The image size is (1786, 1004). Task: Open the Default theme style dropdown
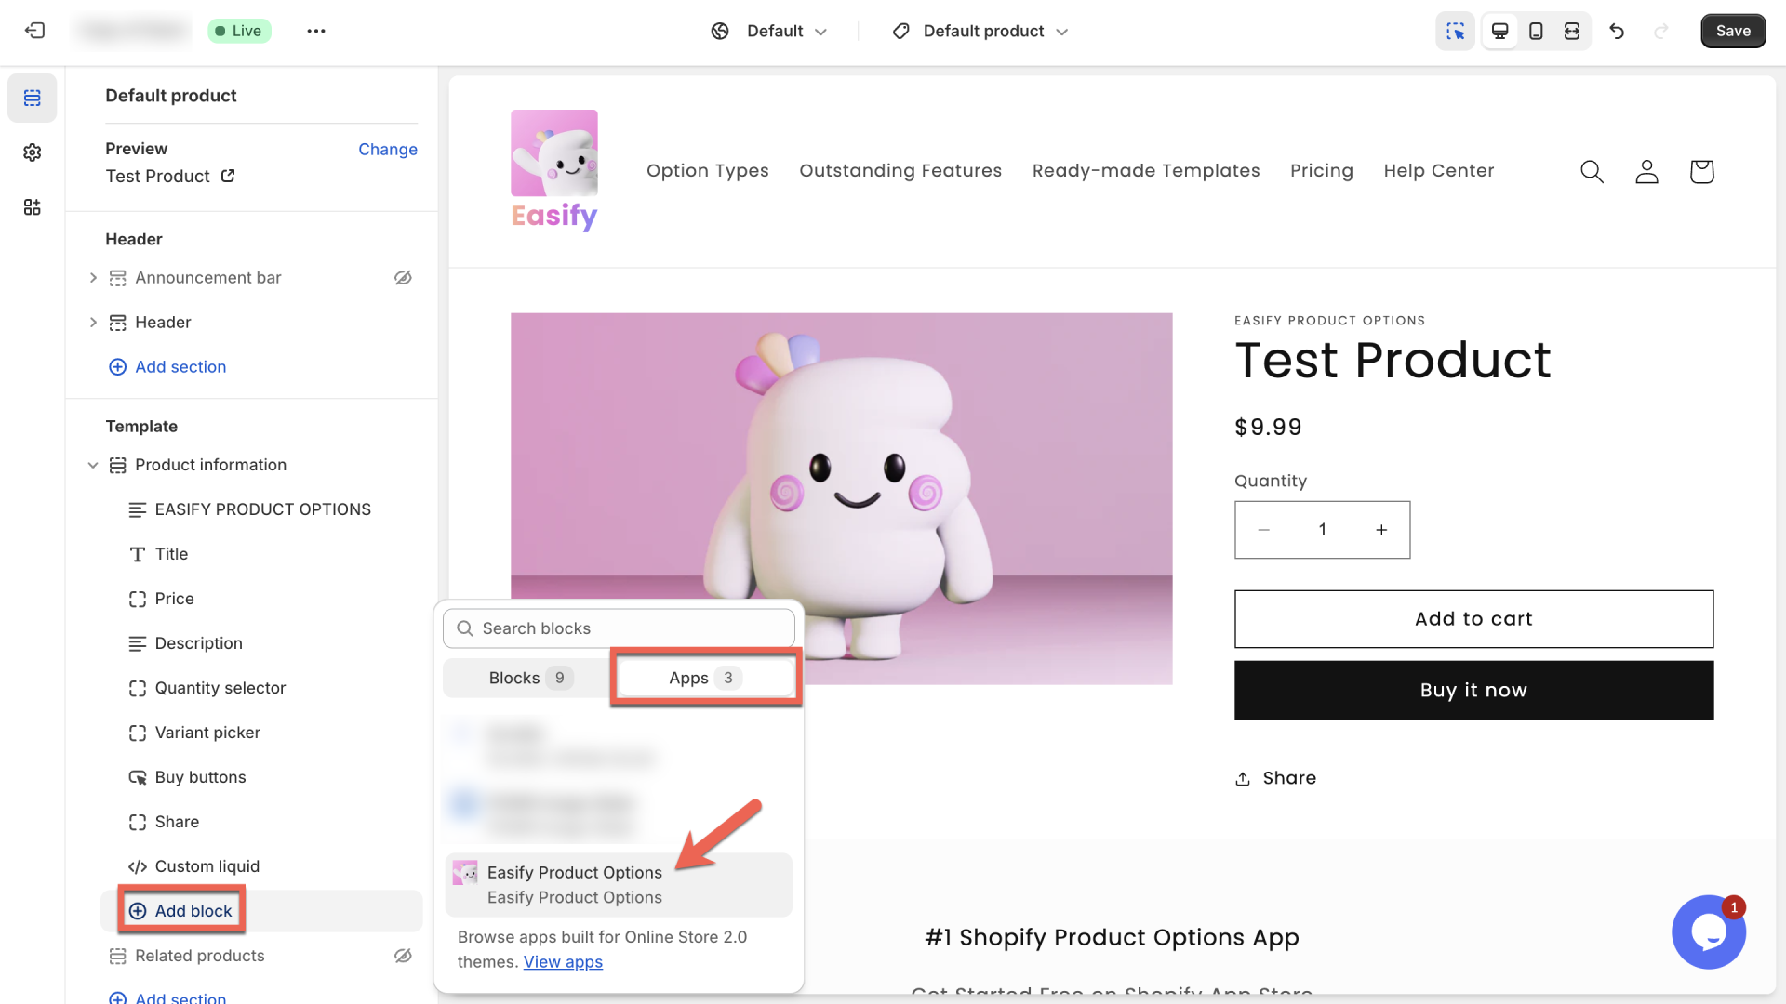pyautogui.click(x=770, y=31)
